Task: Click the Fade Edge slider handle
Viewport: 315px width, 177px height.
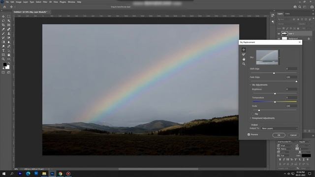Action: pyautogui.click(x=296, y=82)
